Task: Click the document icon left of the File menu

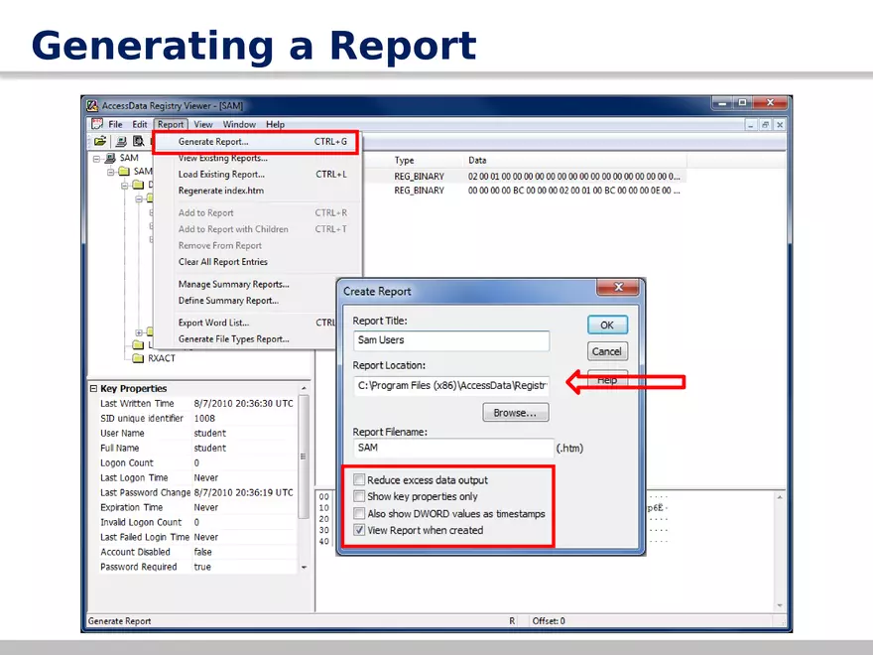Action: [x=97, y=124]
